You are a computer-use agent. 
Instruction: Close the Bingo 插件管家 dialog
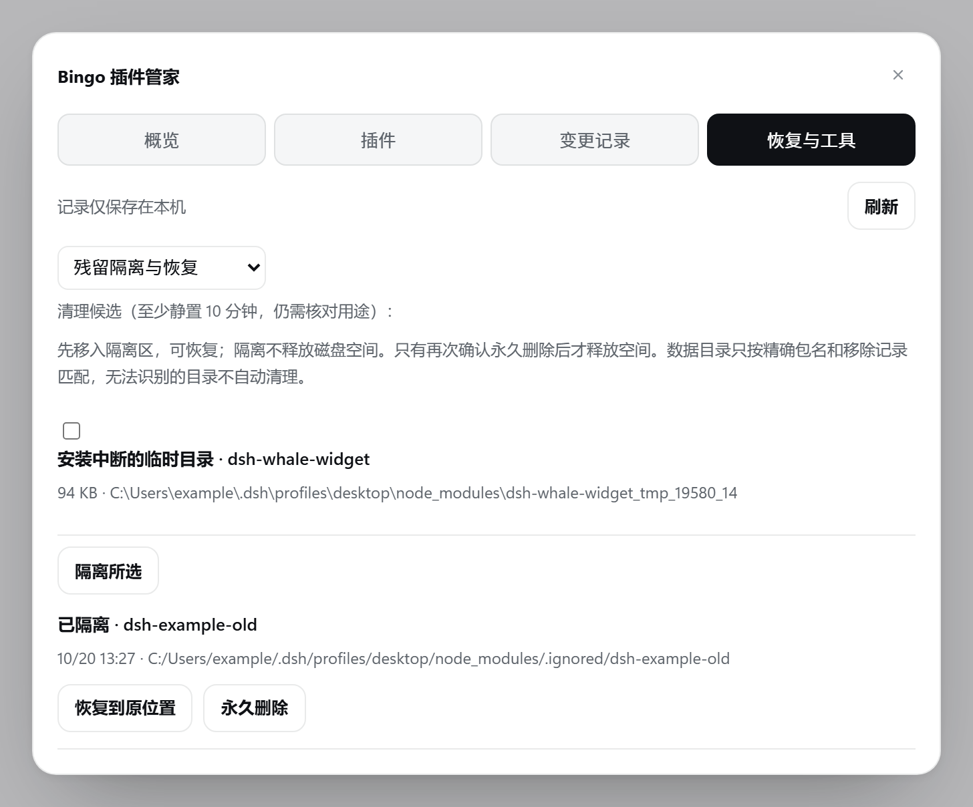[898, 75]
